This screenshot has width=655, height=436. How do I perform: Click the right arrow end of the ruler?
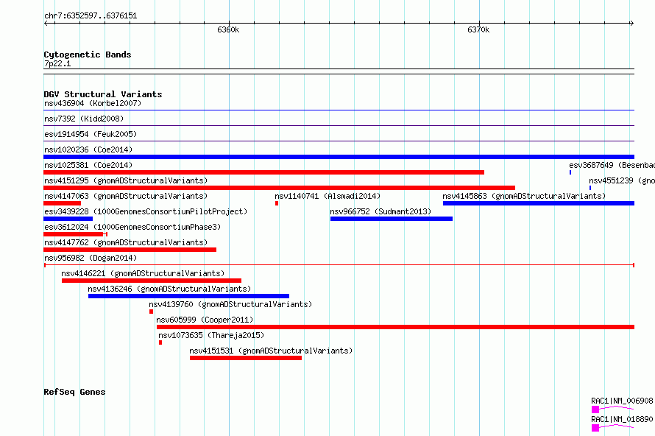coord(632,24)
